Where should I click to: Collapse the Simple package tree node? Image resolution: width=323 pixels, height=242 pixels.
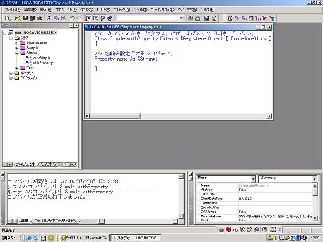[17, 53]
